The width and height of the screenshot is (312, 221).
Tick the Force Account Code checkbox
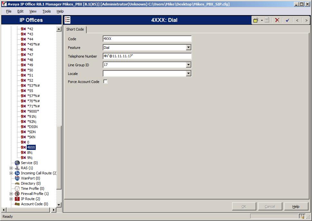106,82
